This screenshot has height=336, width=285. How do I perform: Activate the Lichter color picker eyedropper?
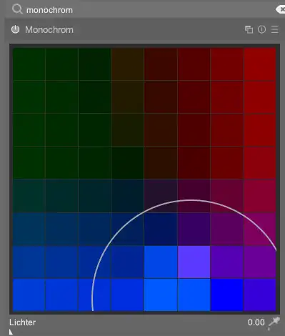274,323
